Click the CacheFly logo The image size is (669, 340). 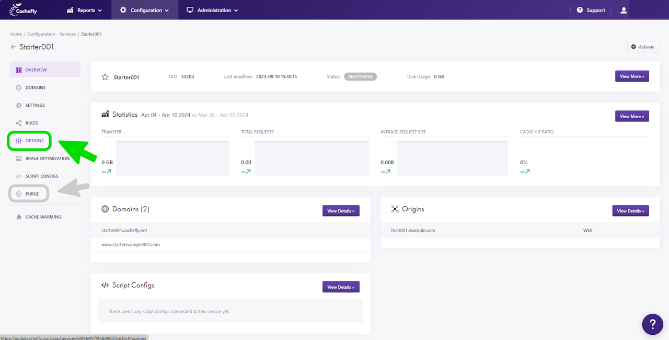(x=23, y=10)
